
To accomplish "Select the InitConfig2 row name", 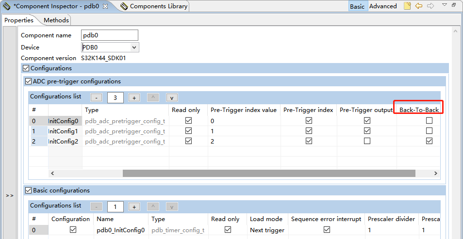I will (x=65, y=142).
